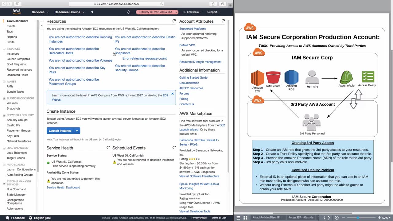The width and height of the screenshot is (393, 221).
Task: Go to the previous slide in the viewer
Action: pos(324,218)
